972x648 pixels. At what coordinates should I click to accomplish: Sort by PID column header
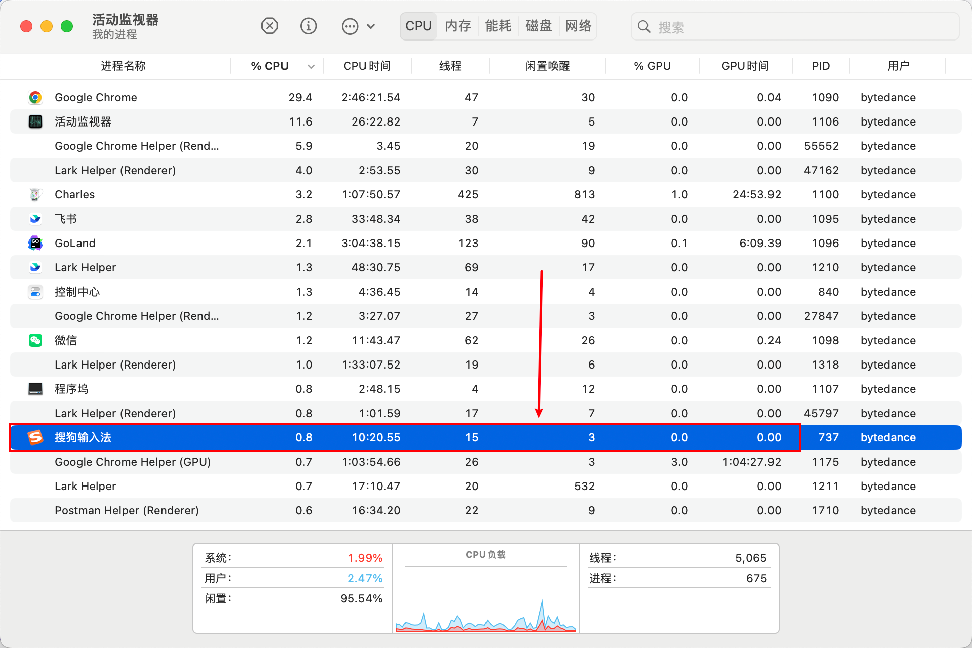(821, 66)
